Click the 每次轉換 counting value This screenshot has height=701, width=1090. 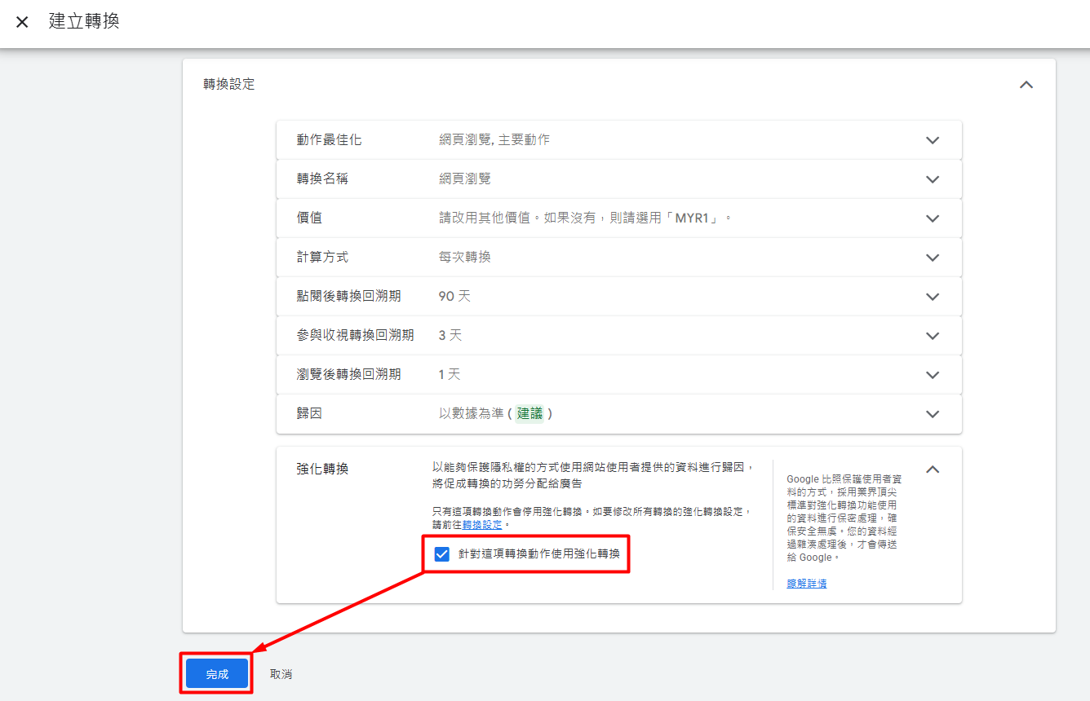[x=464, y=258]
